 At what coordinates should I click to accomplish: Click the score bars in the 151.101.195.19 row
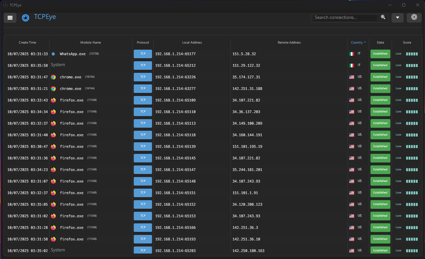(412, 147)
